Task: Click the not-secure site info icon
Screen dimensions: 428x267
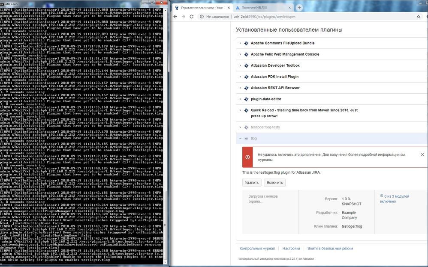Action: 202,17
